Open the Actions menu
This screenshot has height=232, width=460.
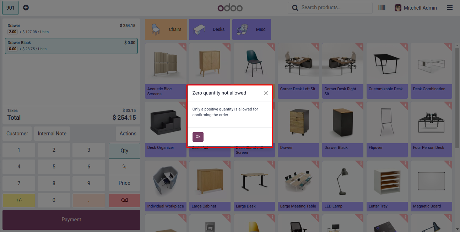[x=128, y=134]
